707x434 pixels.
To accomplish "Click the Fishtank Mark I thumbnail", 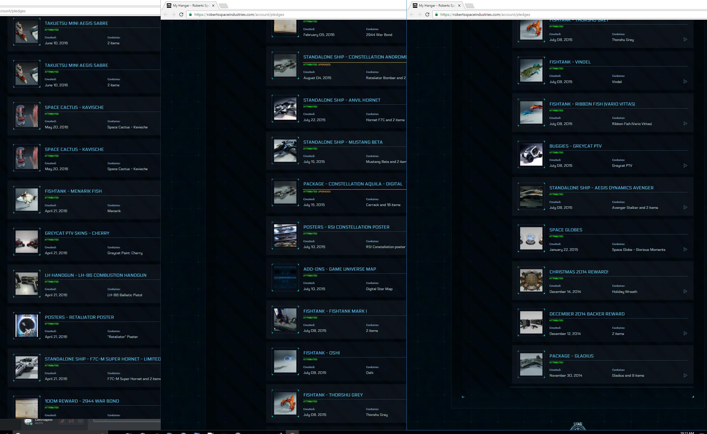I will (285, 319).
